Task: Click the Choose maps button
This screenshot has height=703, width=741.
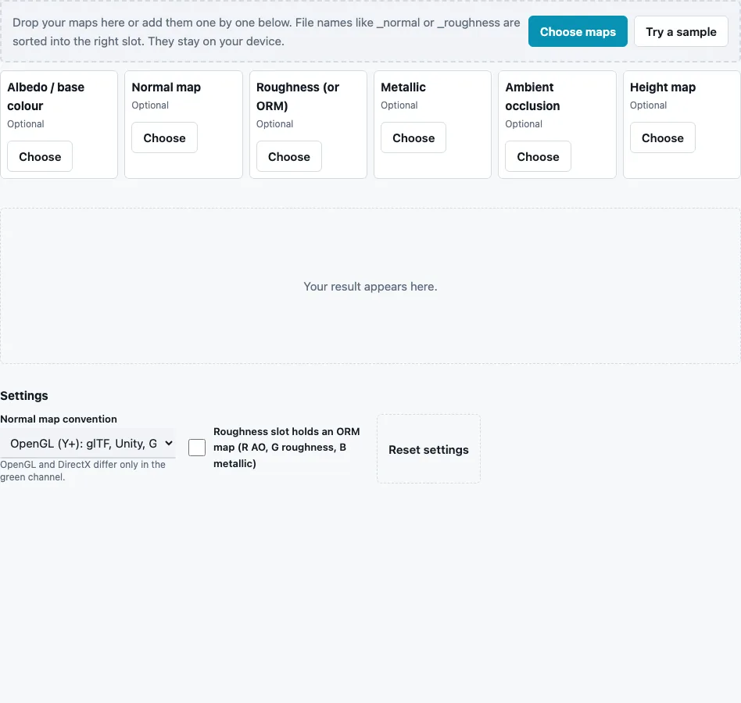Action: coord(578,31)
